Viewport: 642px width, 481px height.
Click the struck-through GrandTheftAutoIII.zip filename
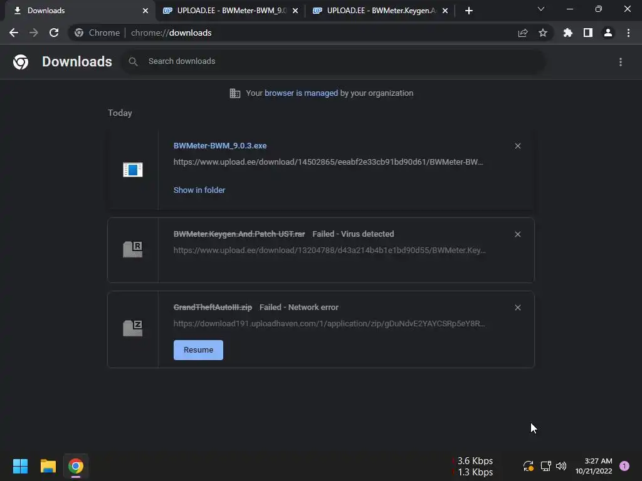click(x=213, y=307)
